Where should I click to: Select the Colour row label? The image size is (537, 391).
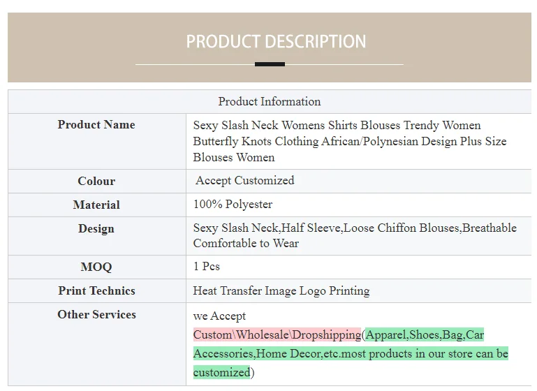[x=96, y=181]
